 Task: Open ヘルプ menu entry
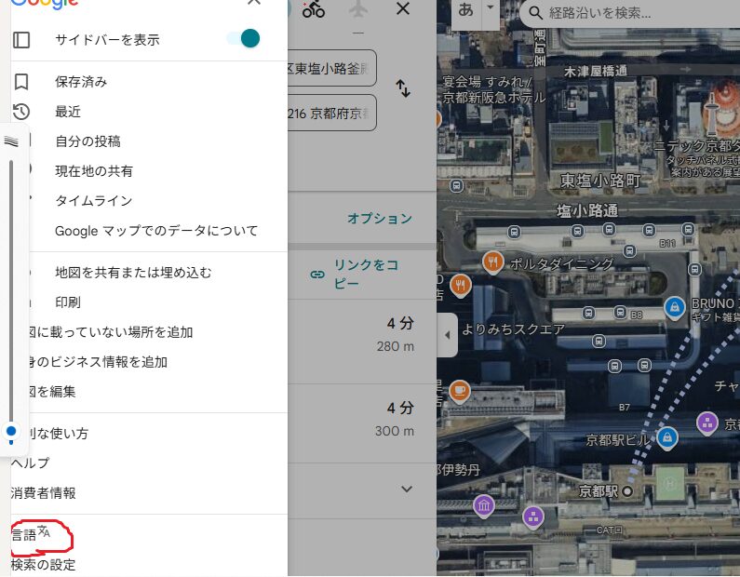[30, 463]
